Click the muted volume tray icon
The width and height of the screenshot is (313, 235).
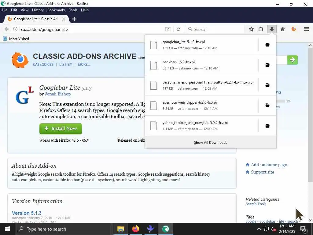pos(273,229)
